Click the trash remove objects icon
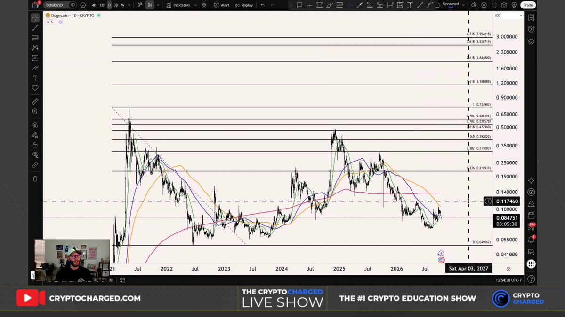The height and width of the screenshot is (317, 565). [35, 178]
